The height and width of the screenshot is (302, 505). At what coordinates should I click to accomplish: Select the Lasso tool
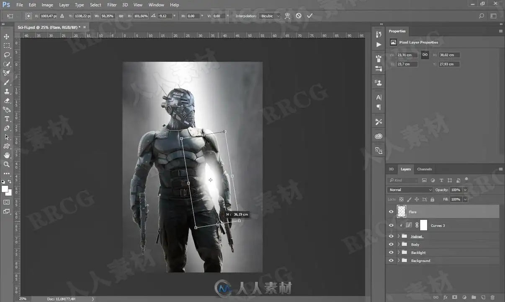[7, 55]
